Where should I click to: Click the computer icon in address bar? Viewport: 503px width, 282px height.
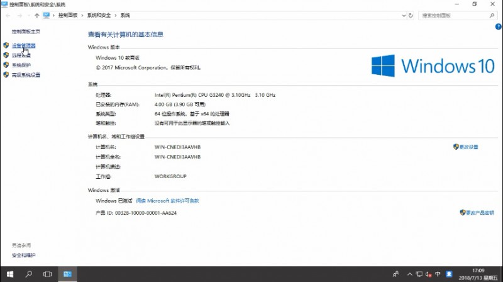click(x=47, y=15)
